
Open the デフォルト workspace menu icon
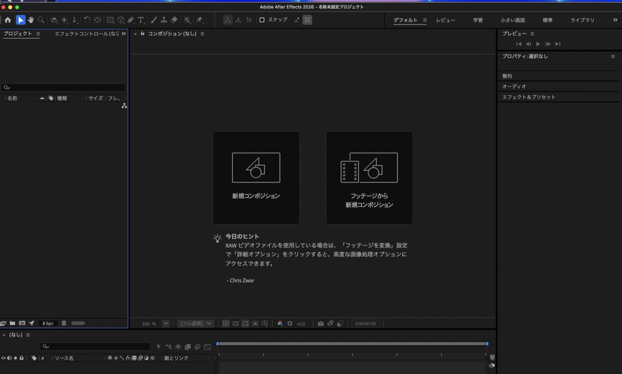click(425, 20)
